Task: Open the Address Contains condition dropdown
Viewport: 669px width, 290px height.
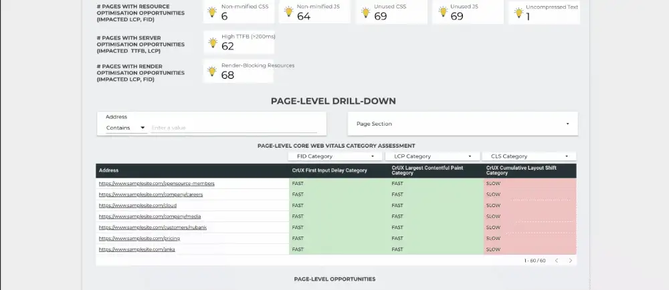Action: point(126,128)
